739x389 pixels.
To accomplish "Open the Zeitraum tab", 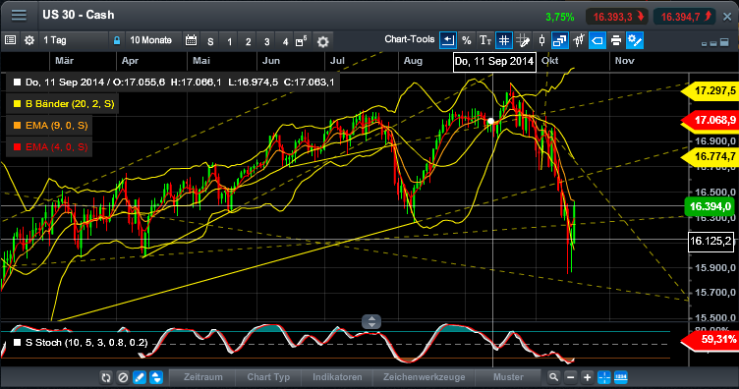I will pyautogui.click(x=203, y=377).
